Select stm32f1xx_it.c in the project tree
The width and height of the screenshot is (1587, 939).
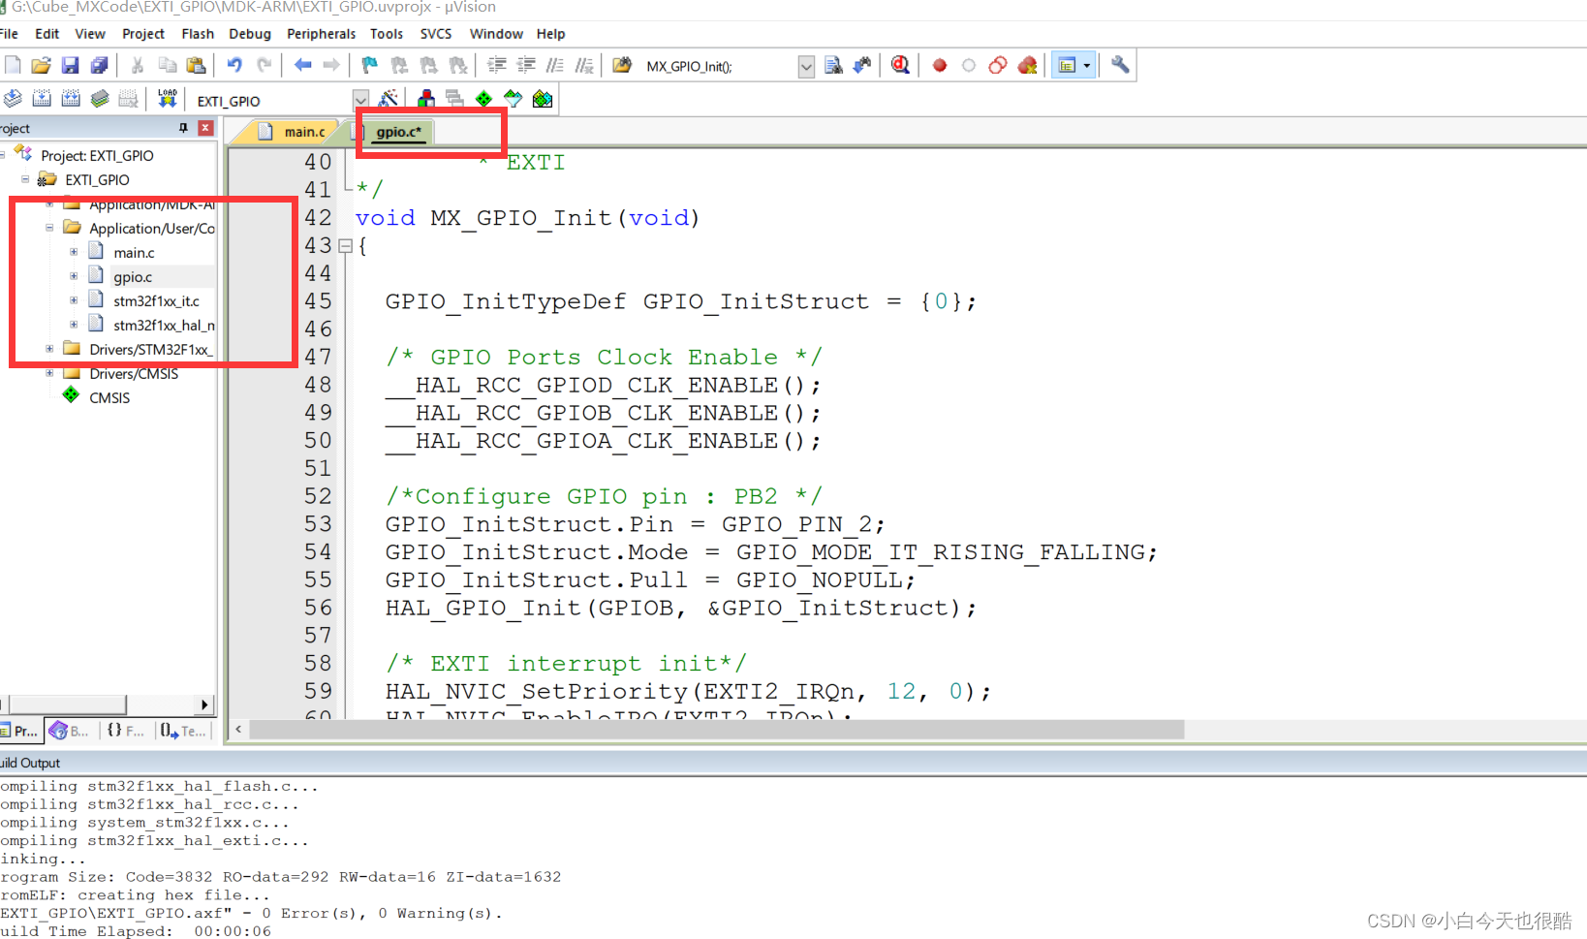[156, 300]
